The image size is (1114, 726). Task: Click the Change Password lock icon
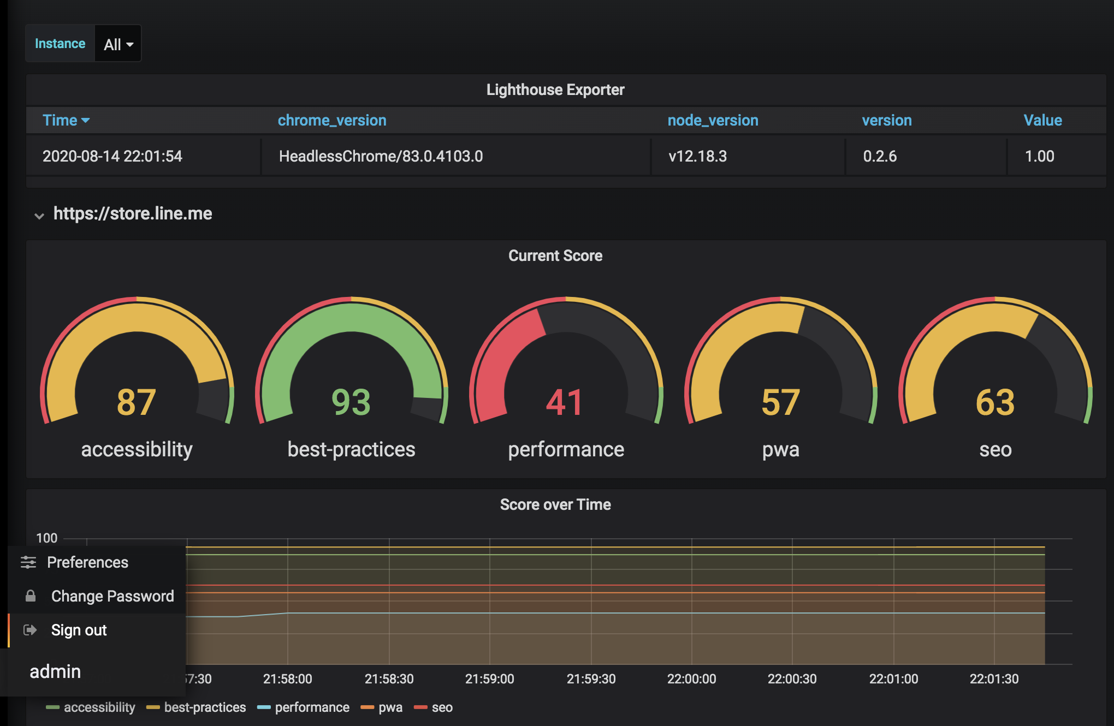(31, 596)
